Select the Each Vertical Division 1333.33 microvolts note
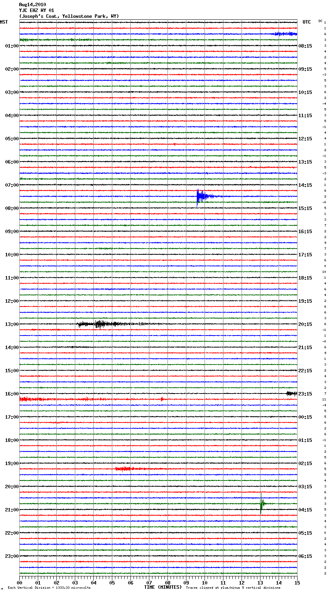The width and height of the screenshot is (328, 593). pyautogui.click(x=49, y=588)
